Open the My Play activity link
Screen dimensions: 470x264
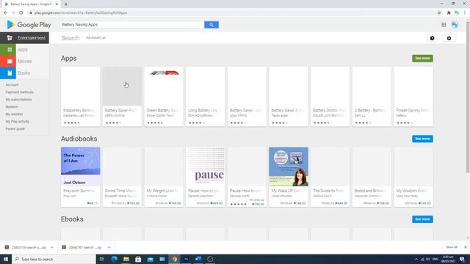(x=18, y=122)
